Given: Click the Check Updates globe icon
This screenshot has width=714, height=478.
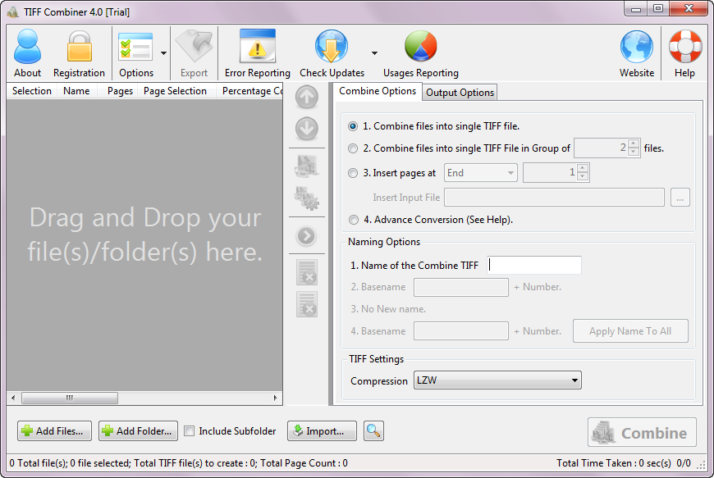Looking at the screenshot, I should (332, 52).
